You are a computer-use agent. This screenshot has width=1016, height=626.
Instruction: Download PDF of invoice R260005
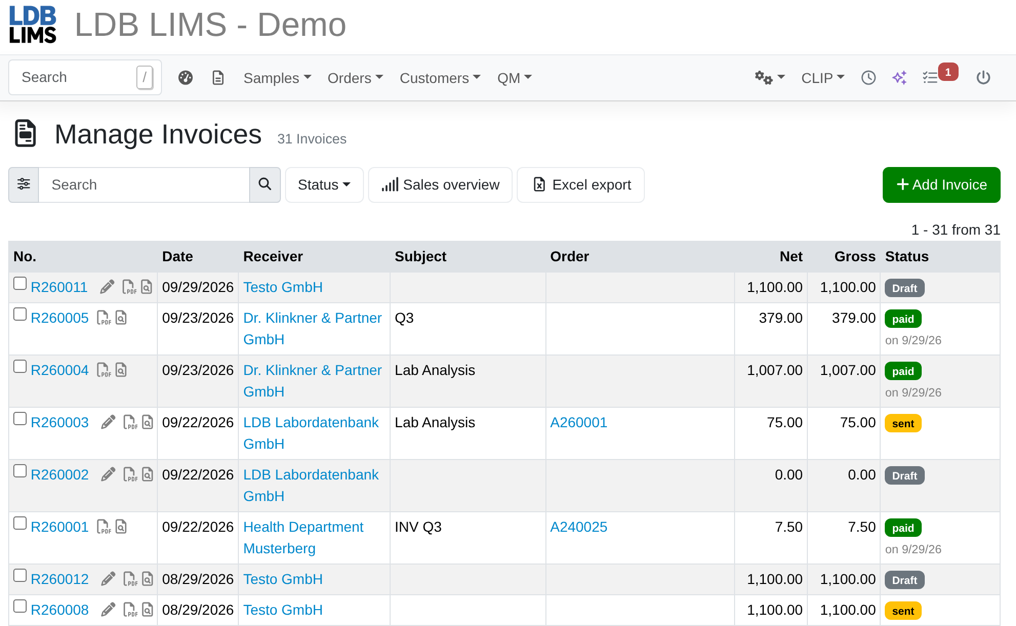(104, 318)
